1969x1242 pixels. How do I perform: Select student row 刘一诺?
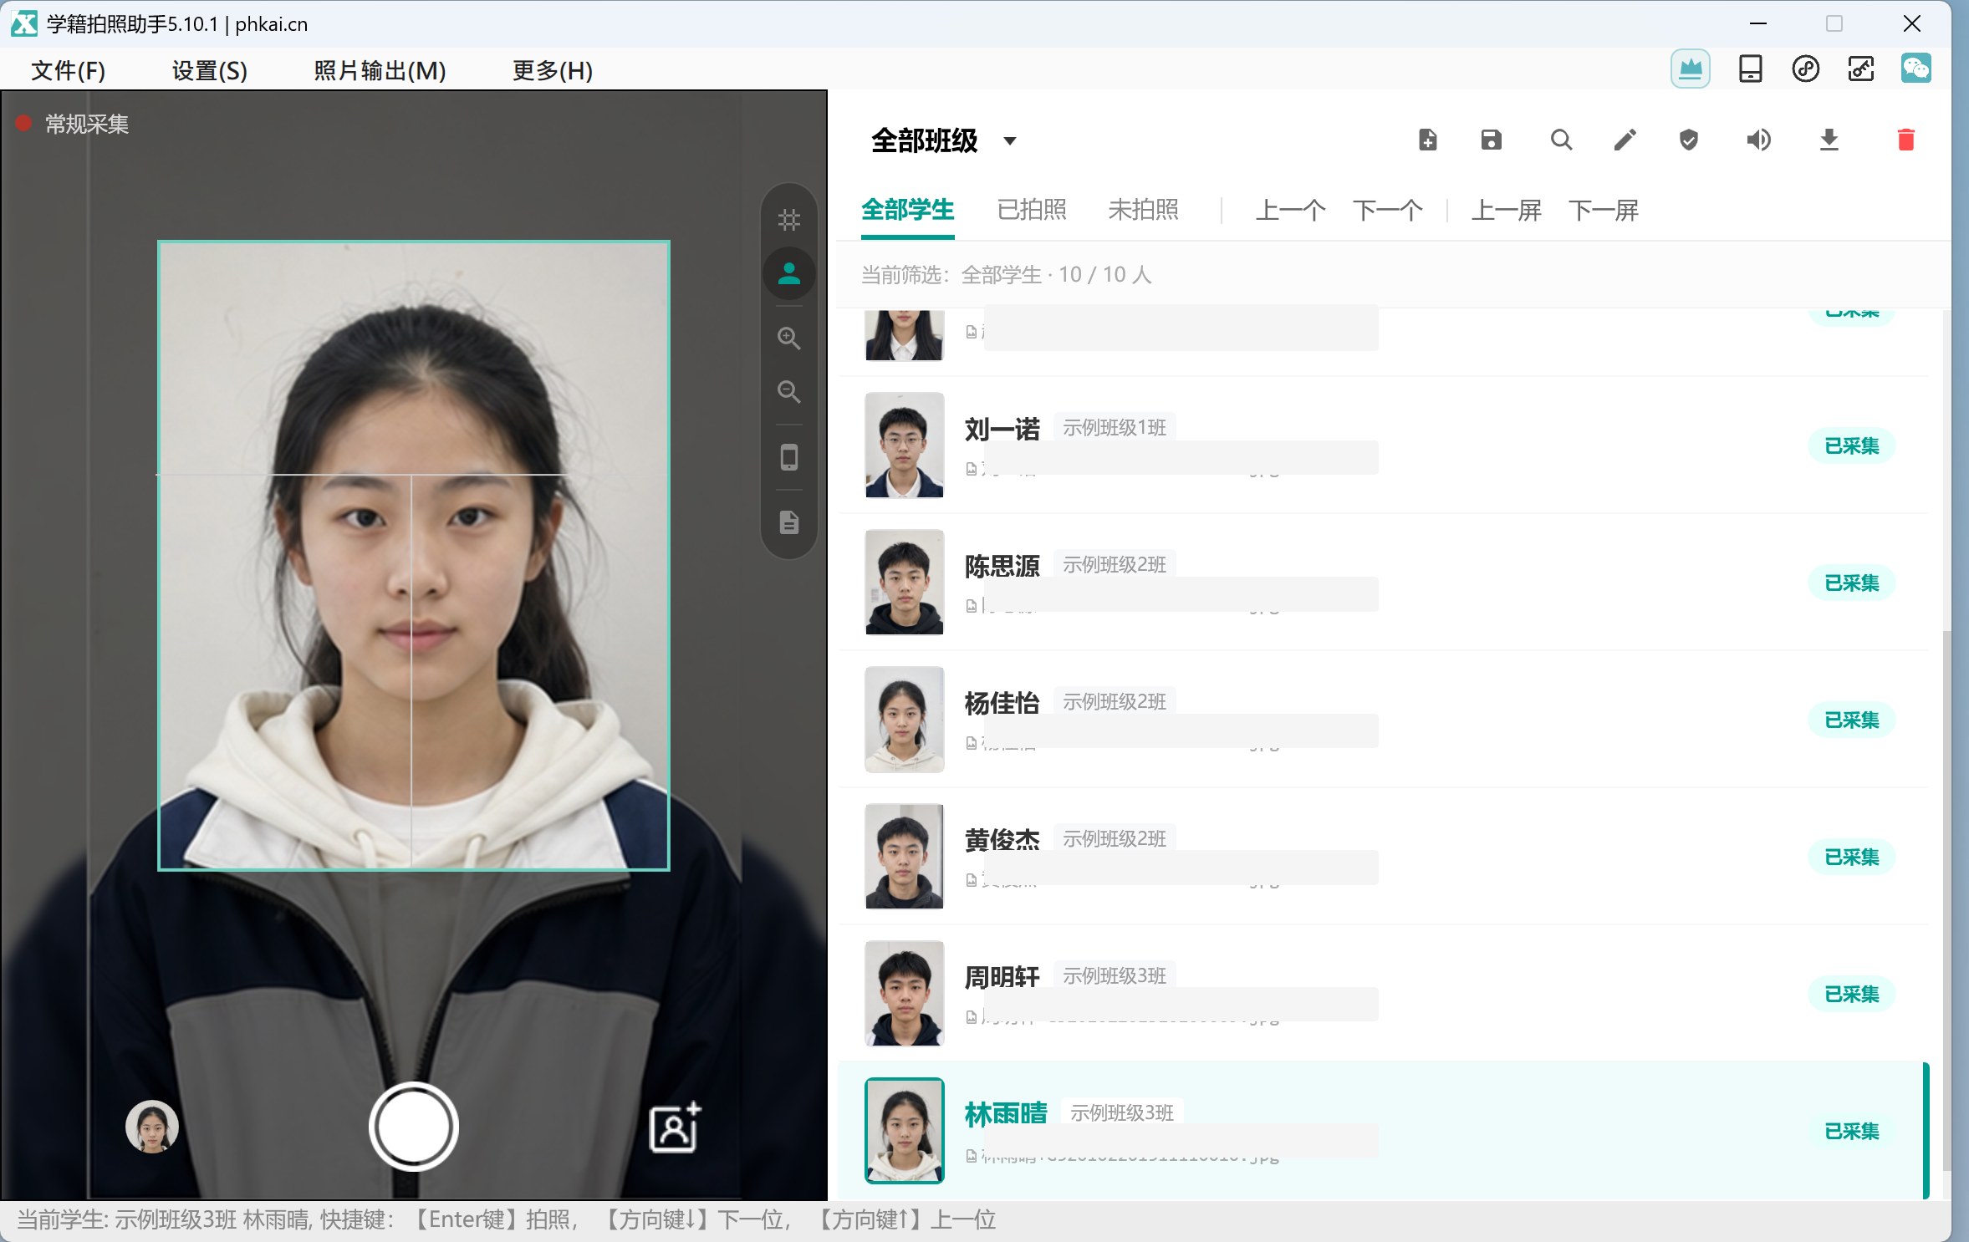[x=1383, y=445]
